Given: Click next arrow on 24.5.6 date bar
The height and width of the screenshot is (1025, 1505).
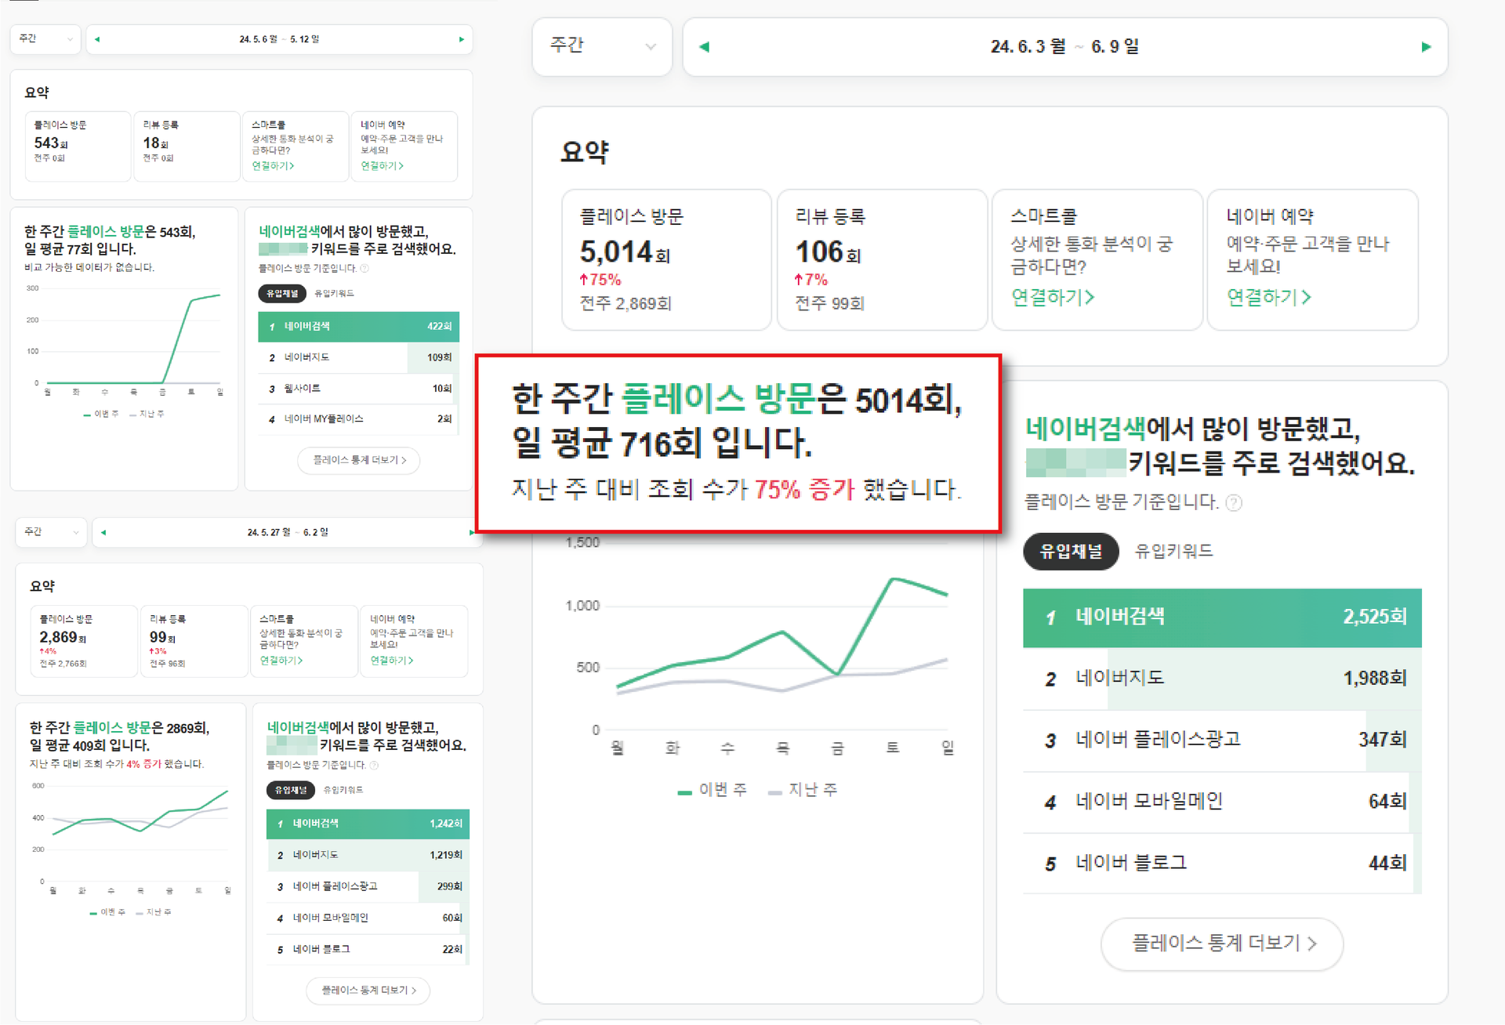Looking at the screenshot, I should 461,39.
